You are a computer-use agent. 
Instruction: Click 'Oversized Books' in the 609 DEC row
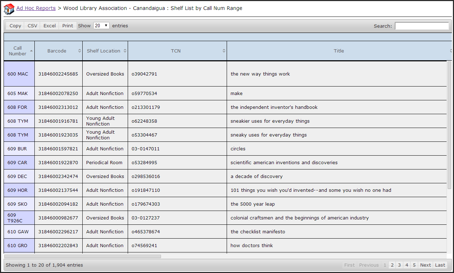pos(105,177)
